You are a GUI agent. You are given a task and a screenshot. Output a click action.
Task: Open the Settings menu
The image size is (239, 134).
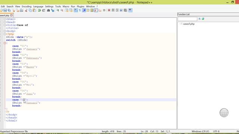coord(49,6)
